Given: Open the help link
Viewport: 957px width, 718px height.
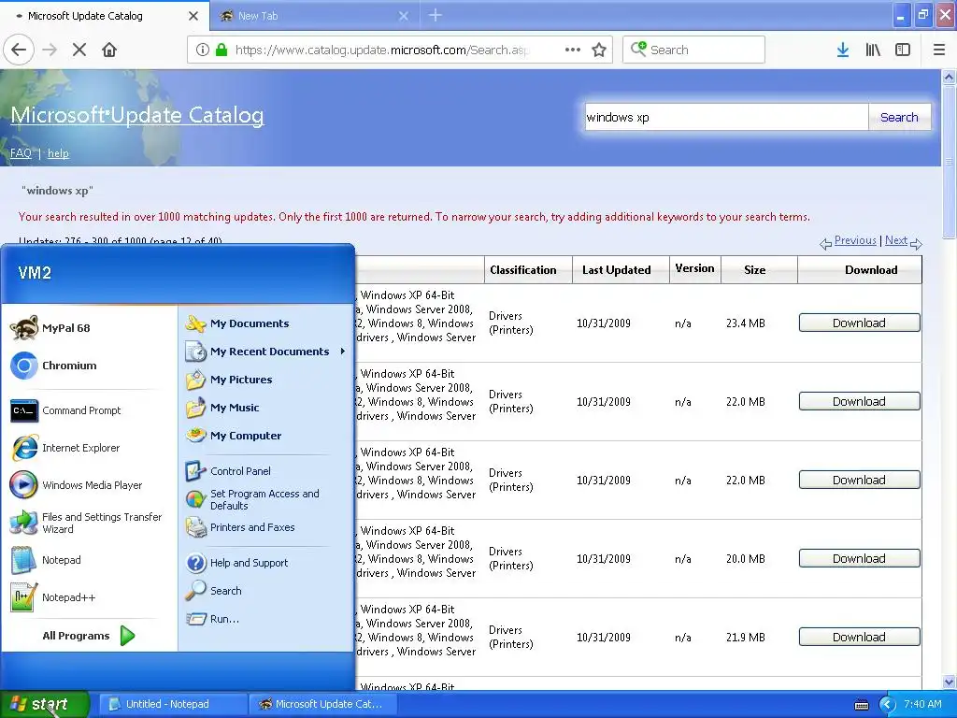Looking at the screenshot, I should tap(58, 153).
